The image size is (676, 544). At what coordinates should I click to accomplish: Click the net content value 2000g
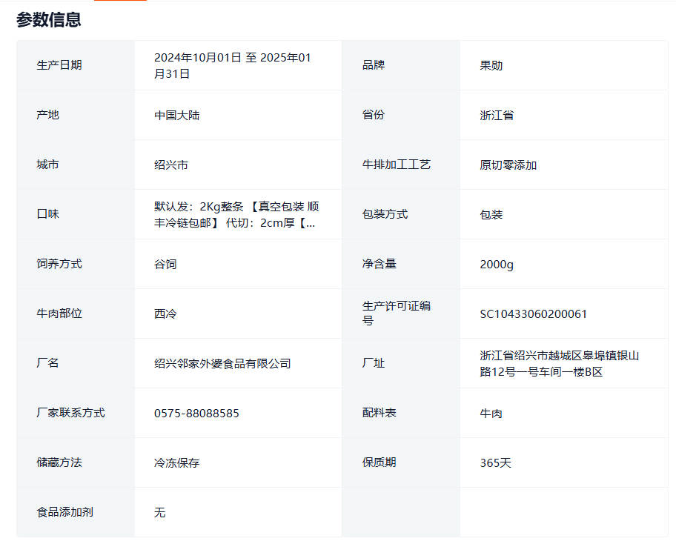(x=496, y=264)
